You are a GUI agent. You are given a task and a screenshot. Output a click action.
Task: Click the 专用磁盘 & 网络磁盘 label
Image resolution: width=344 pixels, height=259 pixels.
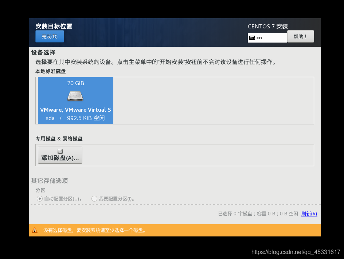(x=59, y=139)
